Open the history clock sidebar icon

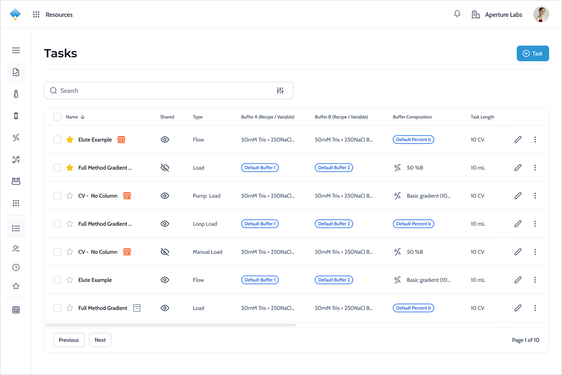(x=16, y=267)
